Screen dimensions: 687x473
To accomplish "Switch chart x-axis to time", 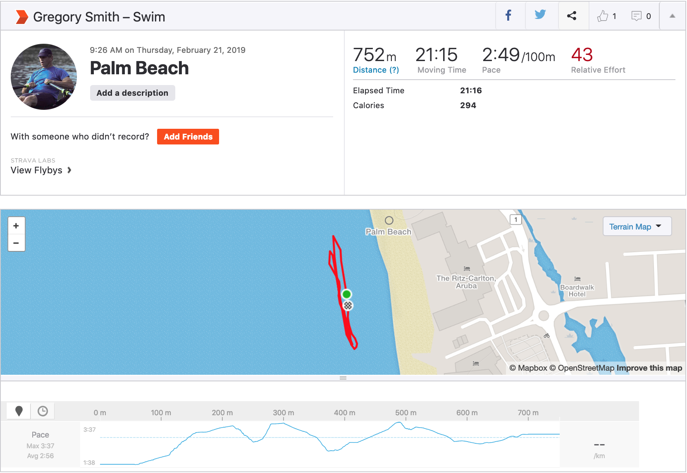I will click(x=43, y=411).
